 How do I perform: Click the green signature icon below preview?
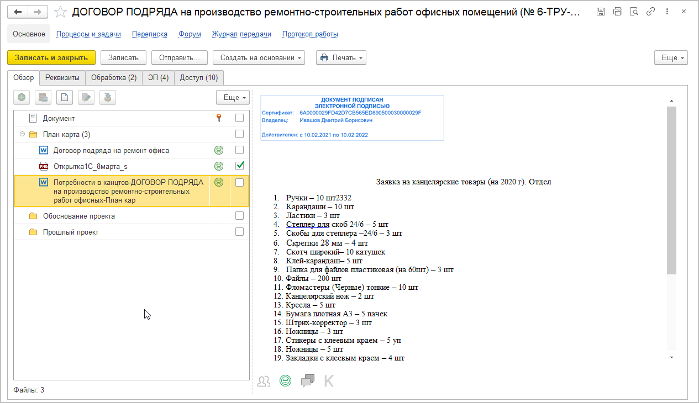285,380
